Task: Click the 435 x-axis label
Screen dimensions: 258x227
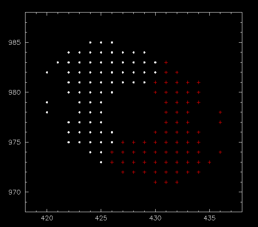Action: click(209, 218)
